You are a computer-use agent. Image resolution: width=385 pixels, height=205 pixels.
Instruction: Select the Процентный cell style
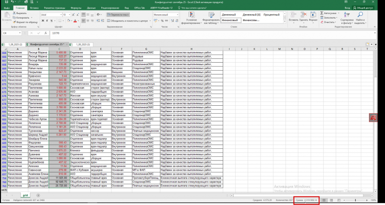point(272,15)
